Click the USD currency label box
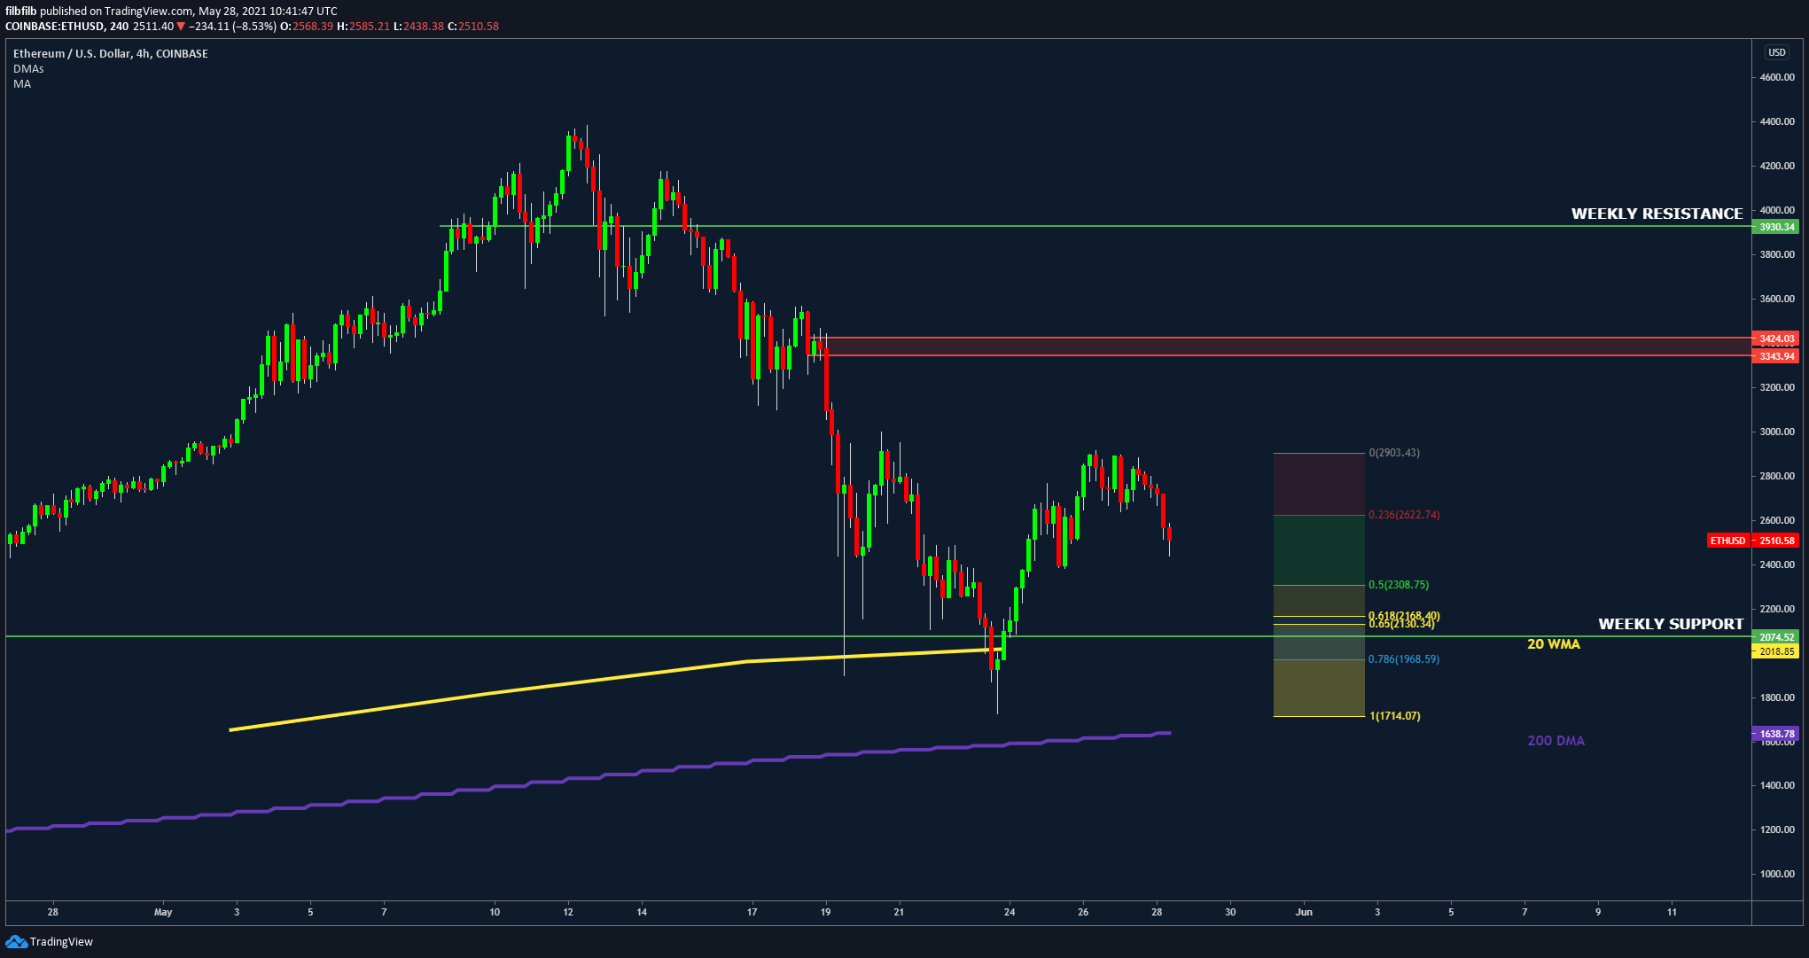1809x958 pixels. tap(1776, 52)
